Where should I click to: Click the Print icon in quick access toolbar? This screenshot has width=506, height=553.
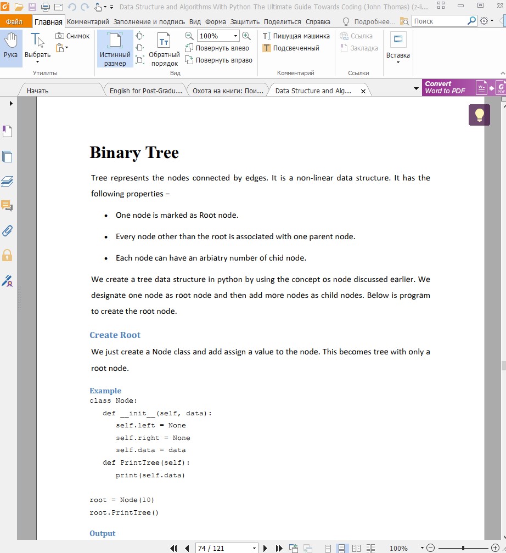coord(46,7)
